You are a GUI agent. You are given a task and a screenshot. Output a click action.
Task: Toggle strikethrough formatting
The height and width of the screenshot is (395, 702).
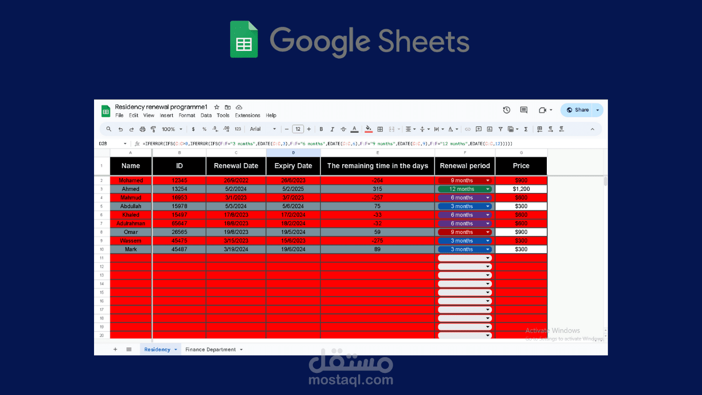pos(343,129)
